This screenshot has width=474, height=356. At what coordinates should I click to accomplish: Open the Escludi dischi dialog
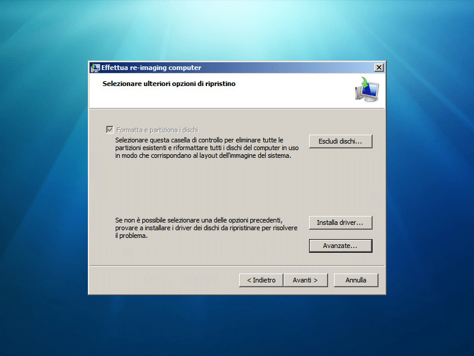341,141
